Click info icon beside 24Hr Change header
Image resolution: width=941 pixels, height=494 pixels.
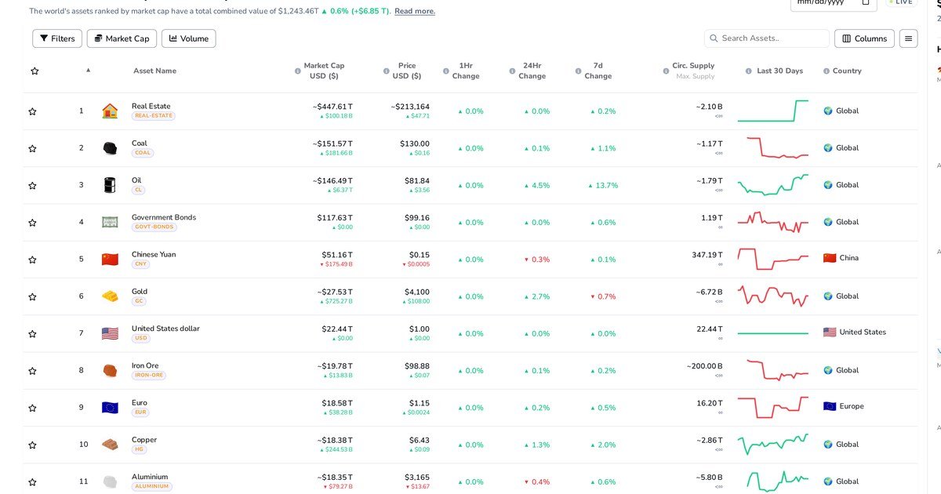[511, 71]
